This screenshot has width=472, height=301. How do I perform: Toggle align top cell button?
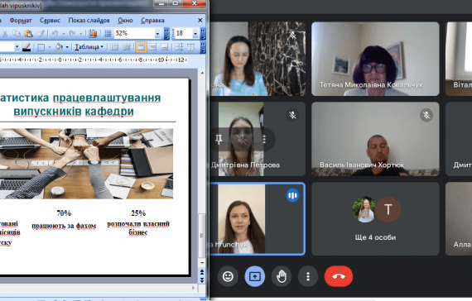pyautogui.click(x=141, y=47)
